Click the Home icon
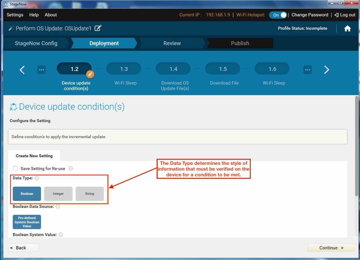 click(x=347, y=28)
